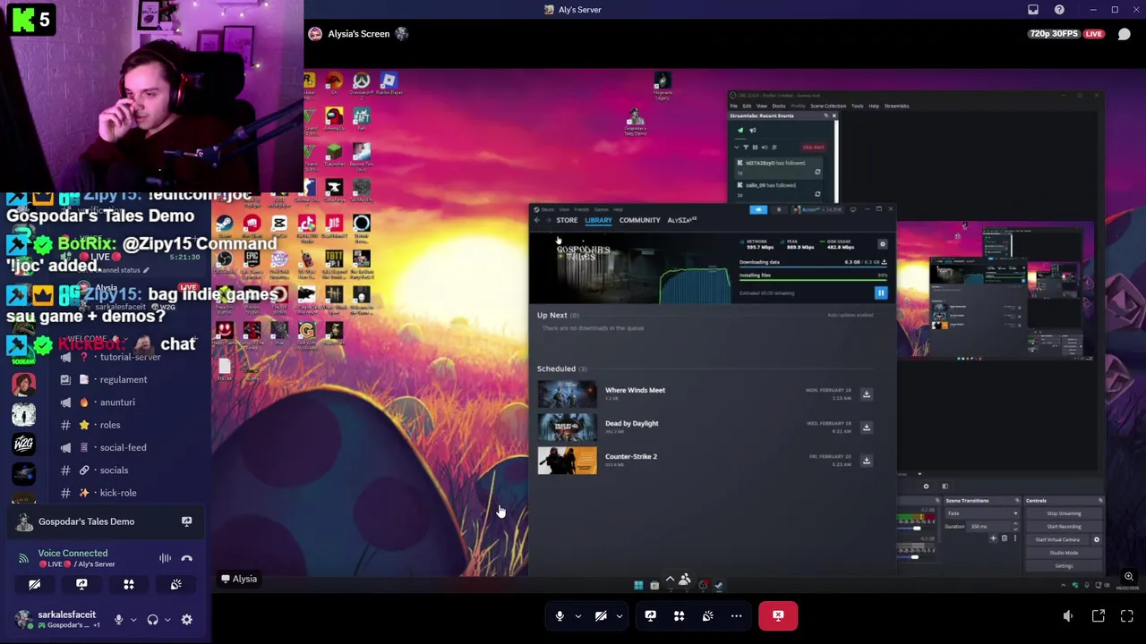Image resolution: width=1146 pixels, height=644 pixels.
Task: Open soundboard icon in call control bar
Action: pyautogui.click(x=707, y=615)
